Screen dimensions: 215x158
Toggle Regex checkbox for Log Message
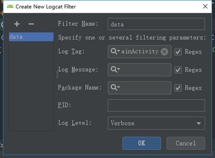click(178, 70)
